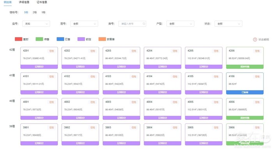Open unit card 4203
The width and height of the screenshot is (273, 149).
[121, 58]
